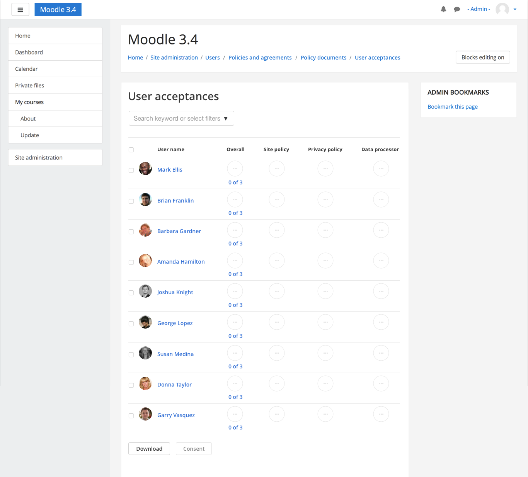Click Mark Ellis profile picture
This screenshot has width=528, height=477.
[x=145, y=169]
